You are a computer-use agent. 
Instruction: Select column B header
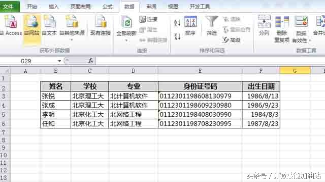click(56, 71)
